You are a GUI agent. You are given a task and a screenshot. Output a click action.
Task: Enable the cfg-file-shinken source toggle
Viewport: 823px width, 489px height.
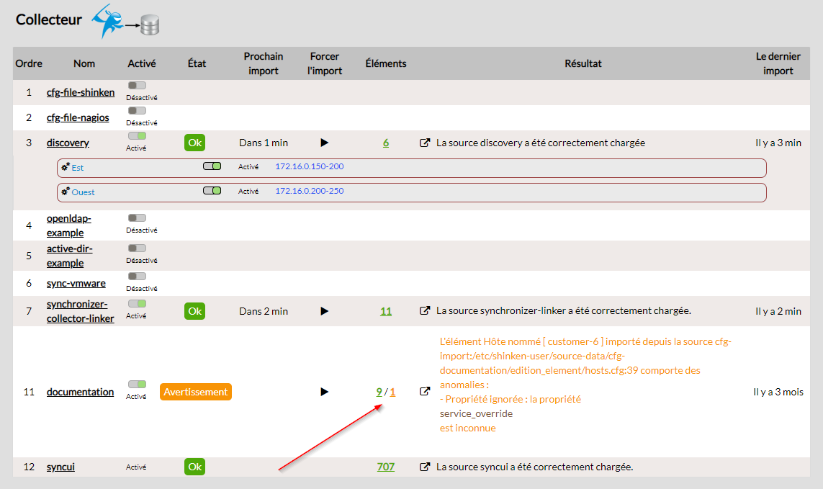tap(137, 86)
